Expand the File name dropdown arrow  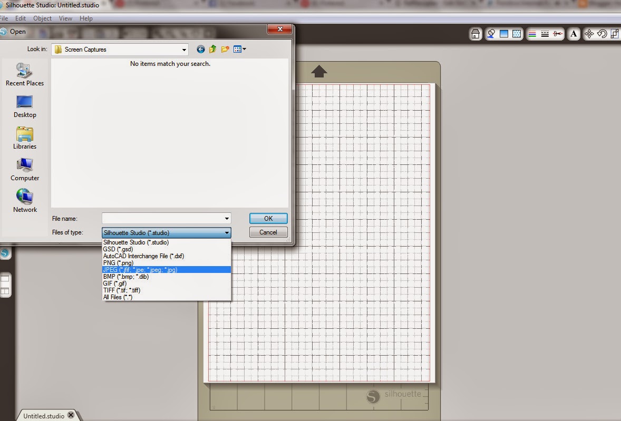tap(227, 219)
